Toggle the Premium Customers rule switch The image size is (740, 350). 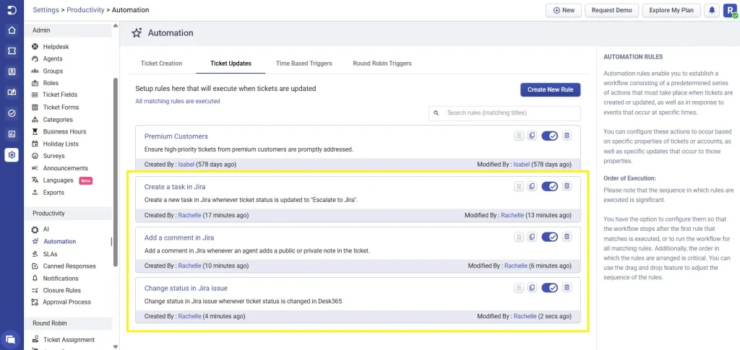coord(550,136)
